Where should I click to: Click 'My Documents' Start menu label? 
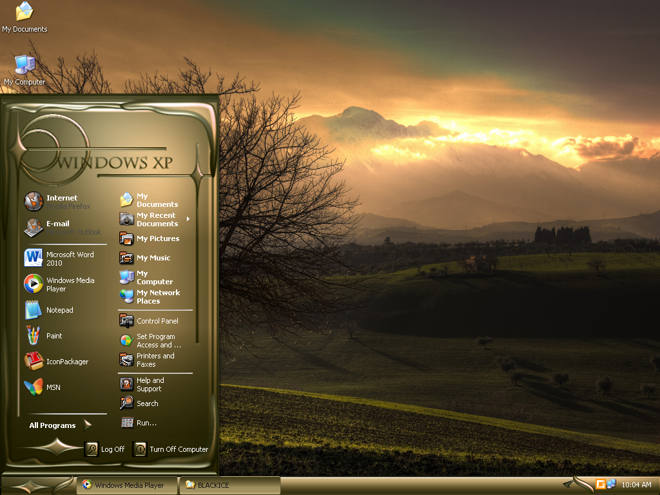(x=157, y=200)
